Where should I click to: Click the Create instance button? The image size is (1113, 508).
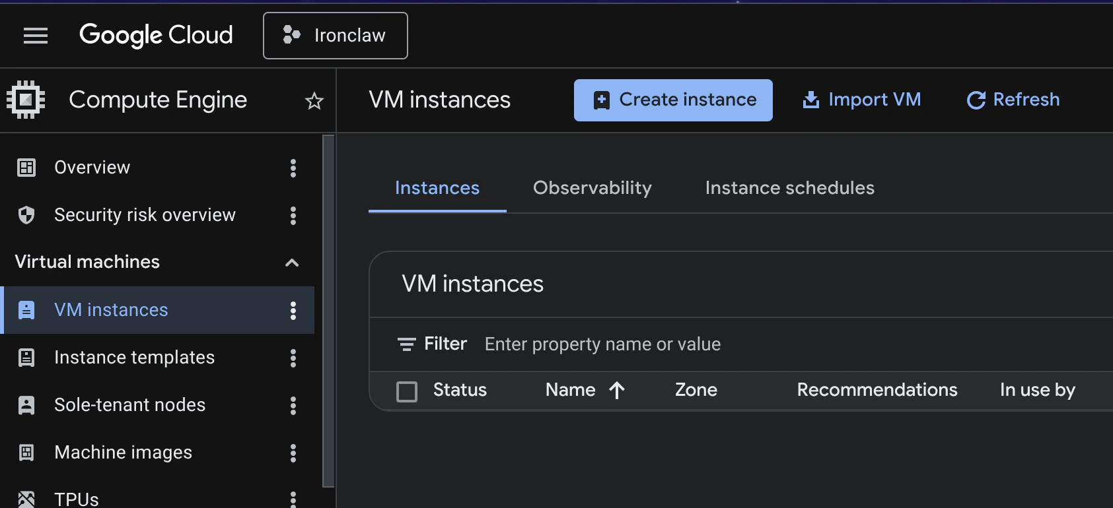coord(673,100)
